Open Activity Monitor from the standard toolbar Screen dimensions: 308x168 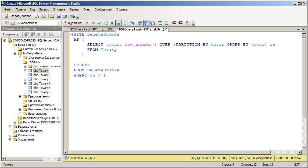click(x=73, y=16)
